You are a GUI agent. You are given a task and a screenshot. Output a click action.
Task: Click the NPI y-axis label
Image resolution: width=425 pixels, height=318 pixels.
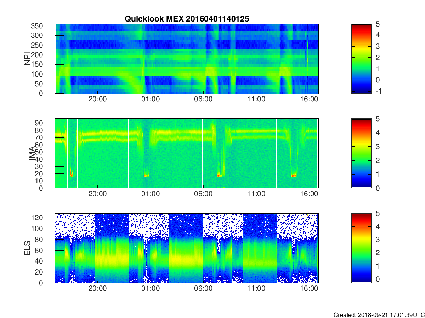pos(27,59)
